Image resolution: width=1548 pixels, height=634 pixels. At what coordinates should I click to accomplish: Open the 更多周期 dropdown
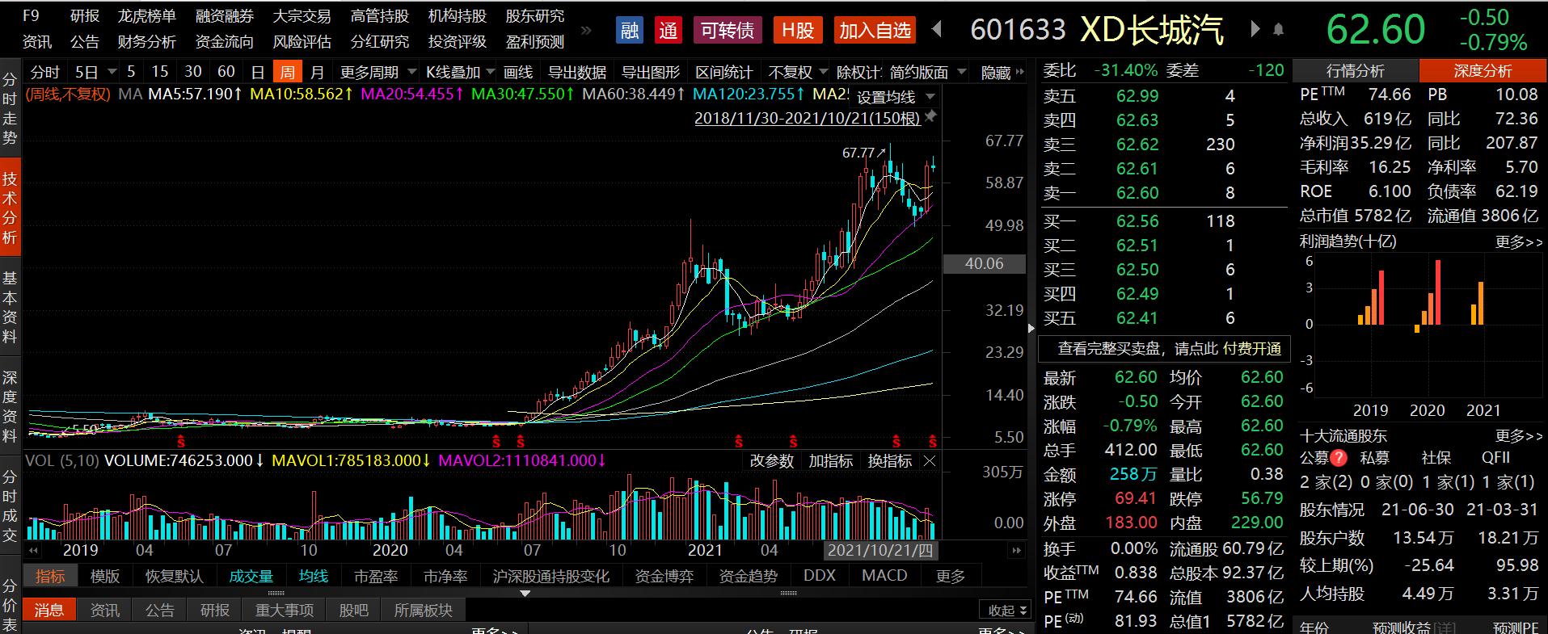point(412,72)
